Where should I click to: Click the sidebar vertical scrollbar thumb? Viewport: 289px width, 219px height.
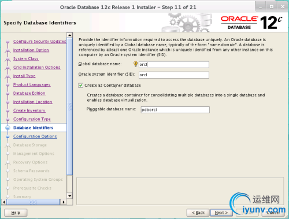tap(70, 106)
